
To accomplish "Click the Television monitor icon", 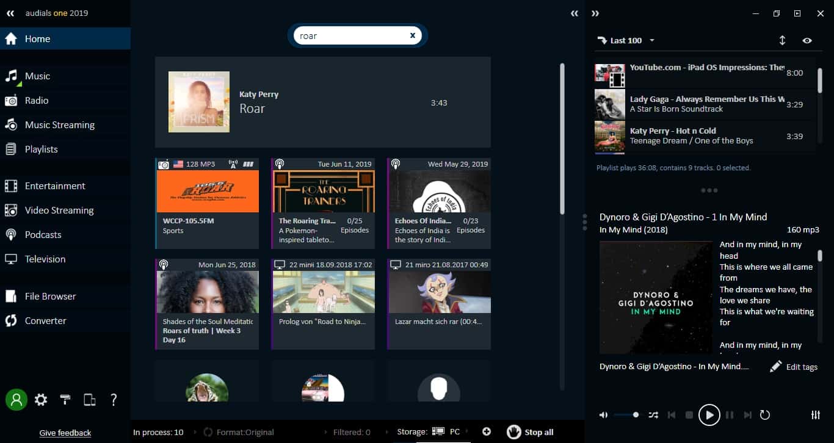I will click(x=11, y=259).
